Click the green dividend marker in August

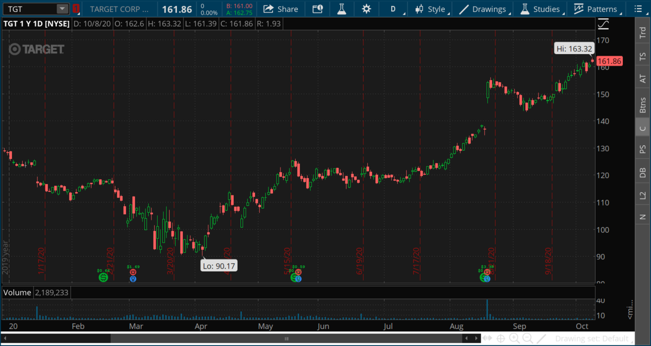click(483, 278)
